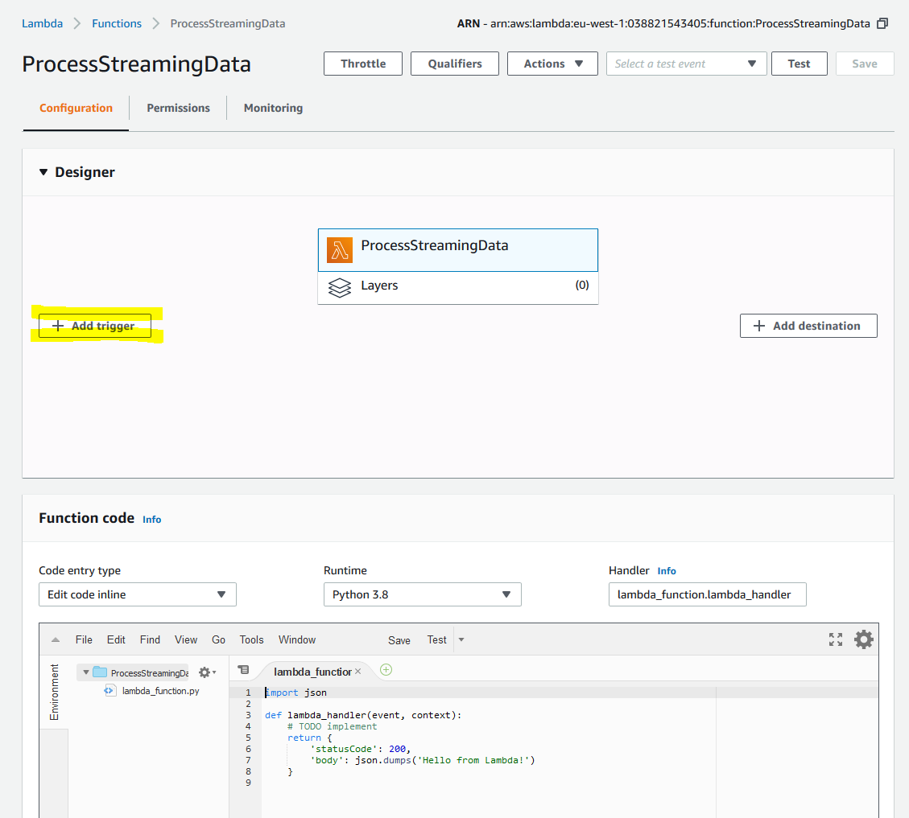909x818 pixels.
Task: Open the Actions dropdown
Action: (x=552, y=64)
